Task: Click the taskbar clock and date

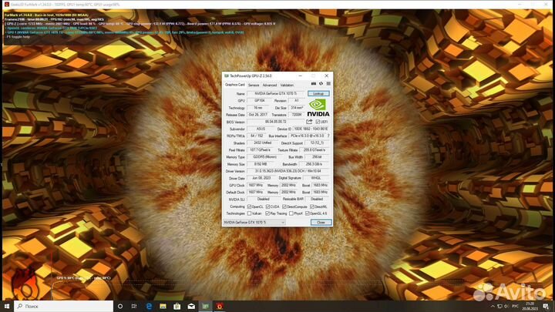Action: tap(530, 307)
